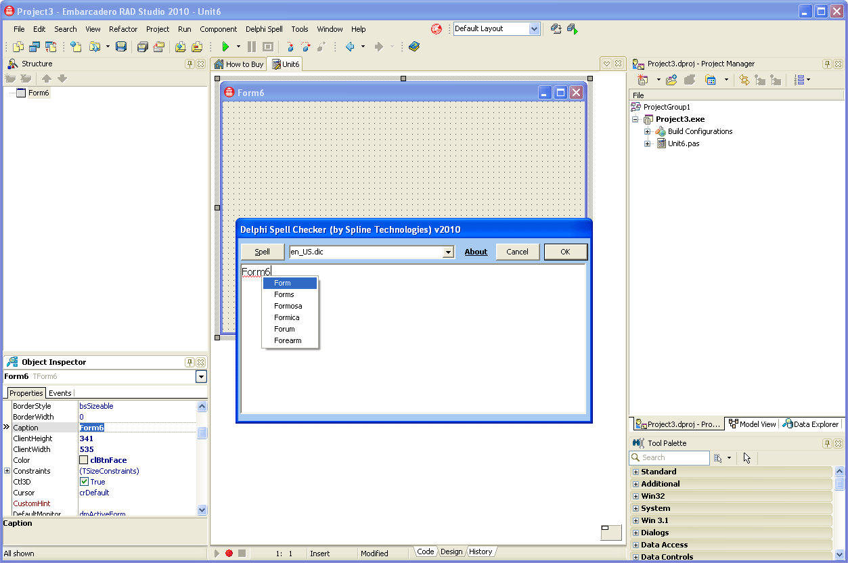Start macro recording with the red circle

pos(229,554)
